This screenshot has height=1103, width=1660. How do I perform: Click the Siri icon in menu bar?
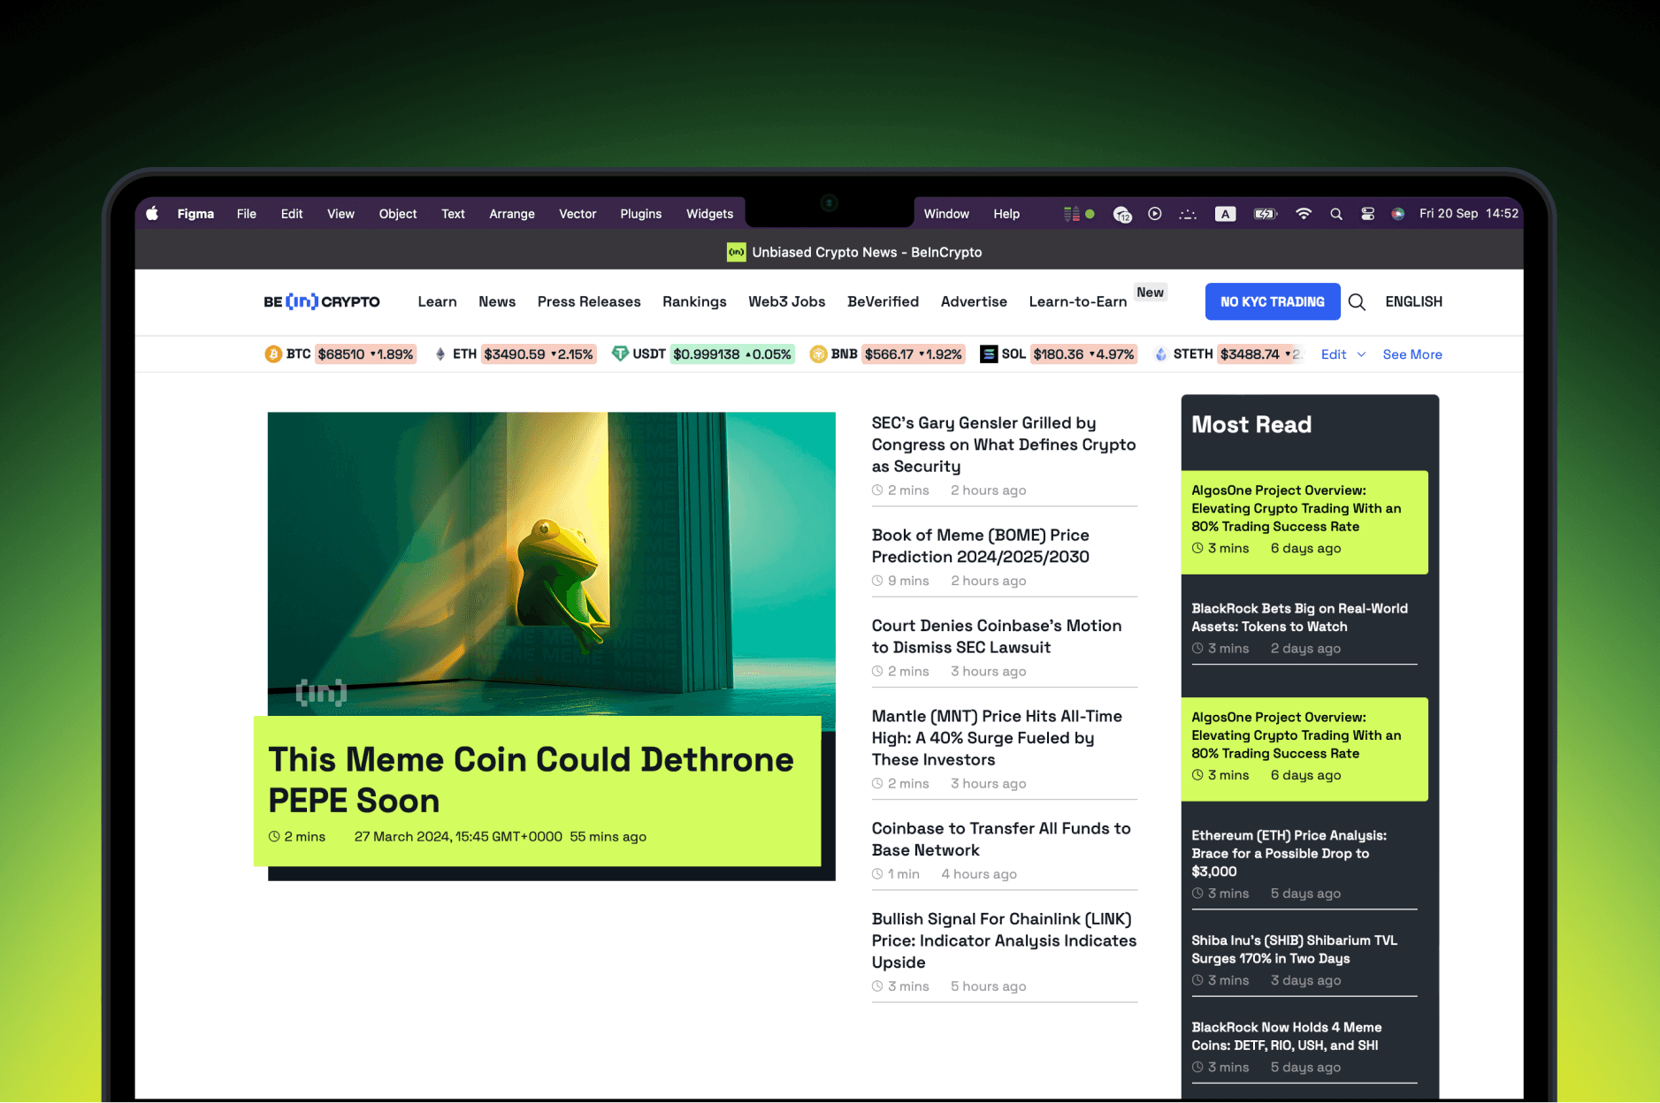tap(1398, 214)
